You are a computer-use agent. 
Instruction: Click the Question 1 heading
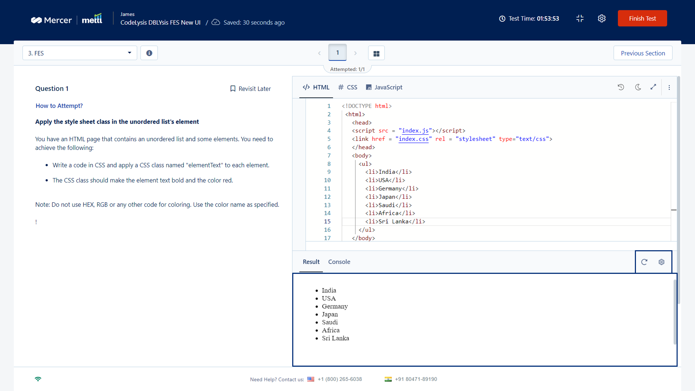(x=52, y=89)
